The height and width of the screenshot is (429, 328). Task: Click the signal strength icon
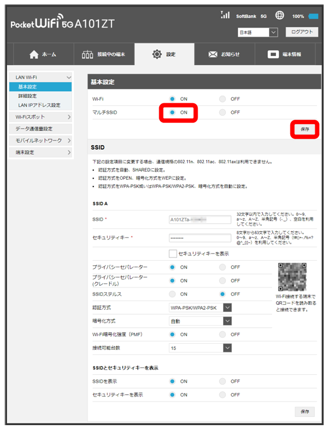pyautogui.click(x=225, y=16)
